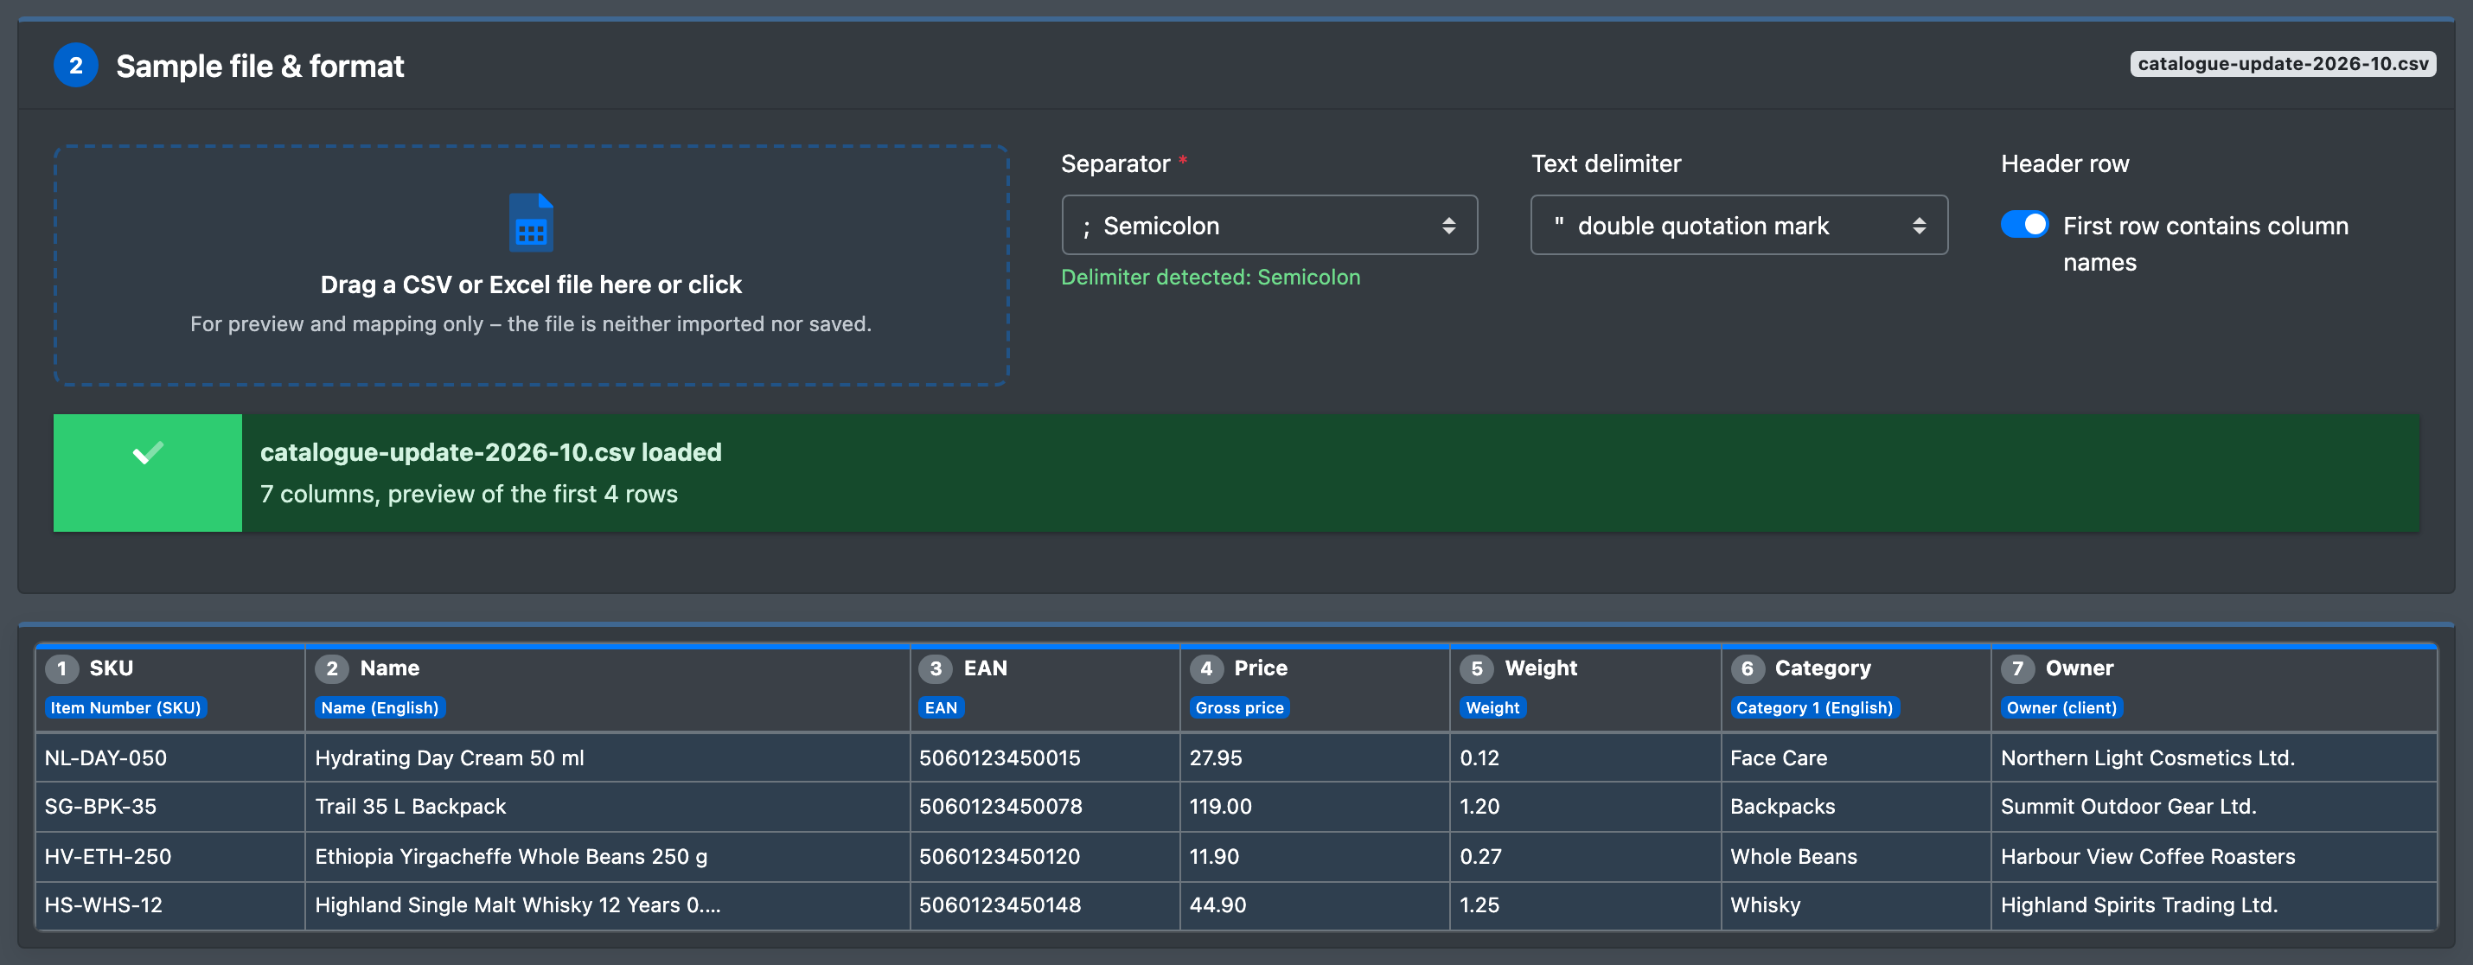Click the HS-WHS-12 SKU cell
Viewport: 2473px width, 965px height.
click(x=170, y=904)
